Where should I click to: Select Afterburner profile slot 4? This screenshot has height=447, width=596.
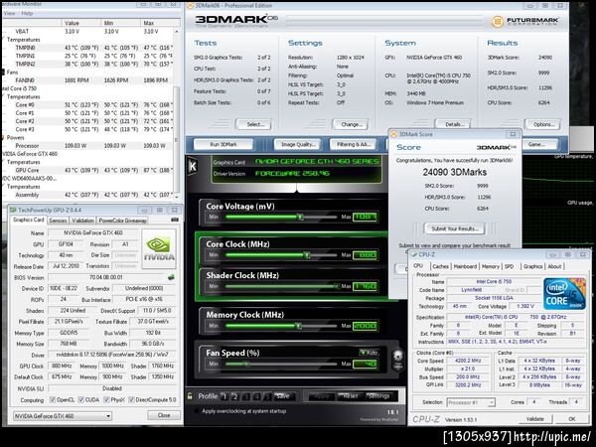pos(256,396)
